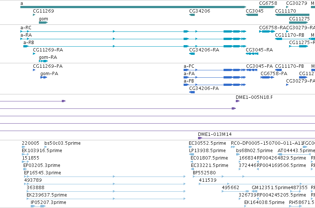The width and height of the screenshot is (315, 208).
Task: Click the LP13938.5prime EST
Action: (191, 154)
